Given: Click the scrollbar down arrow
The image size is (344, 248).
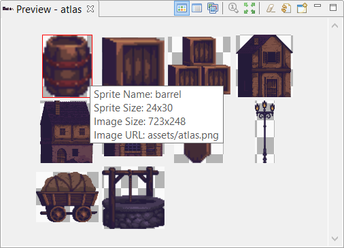Looking at the screenshot, I should 334,238.
